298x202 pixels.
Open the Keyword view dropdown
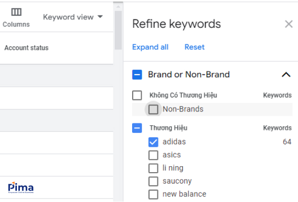point(73,17)
